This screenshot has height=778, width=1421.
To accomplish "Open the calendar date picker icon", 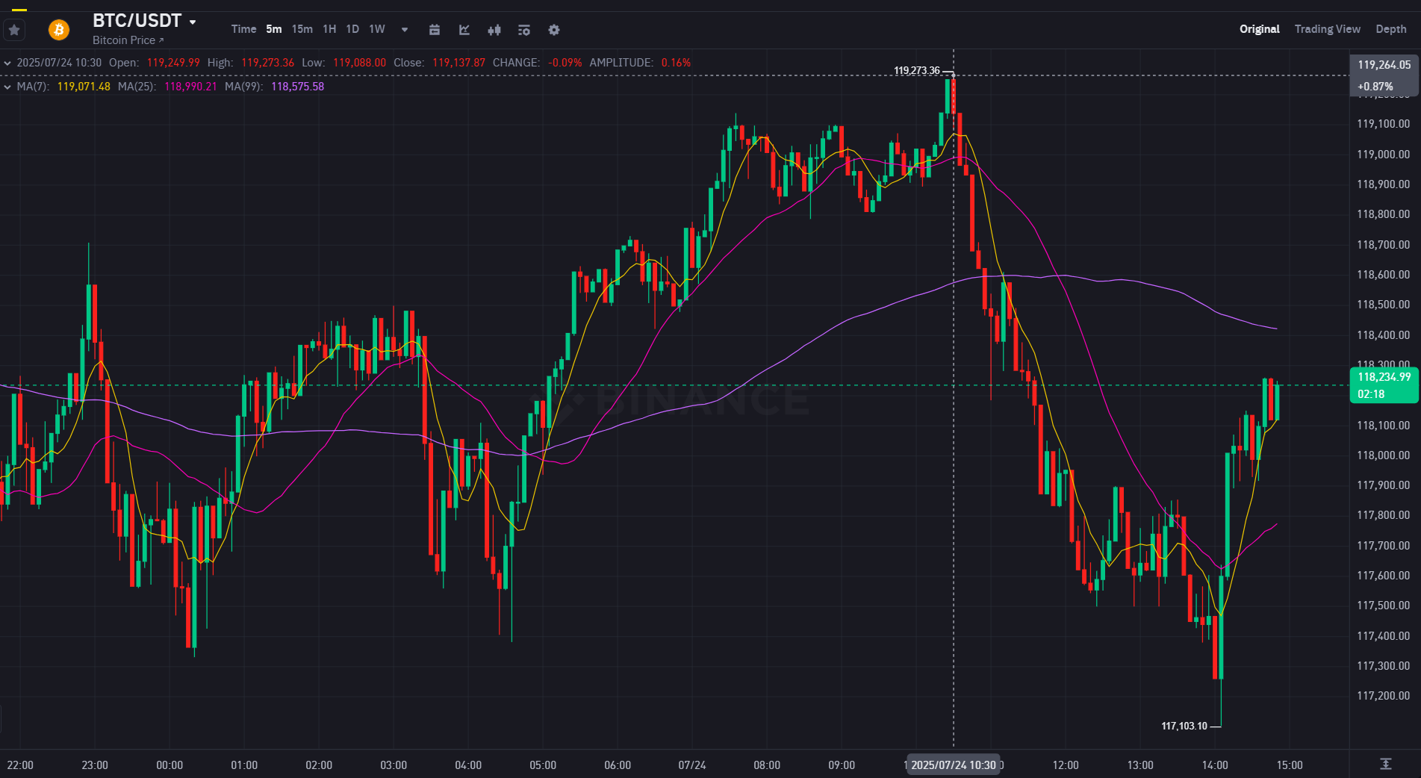I will pyautogui.click(x=435, y=30).
